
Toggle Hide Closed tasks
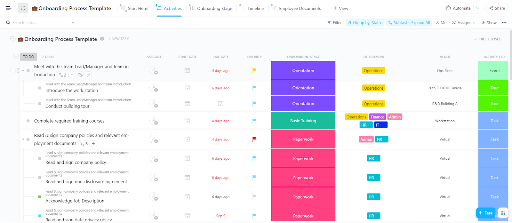[x=488, y=39]
